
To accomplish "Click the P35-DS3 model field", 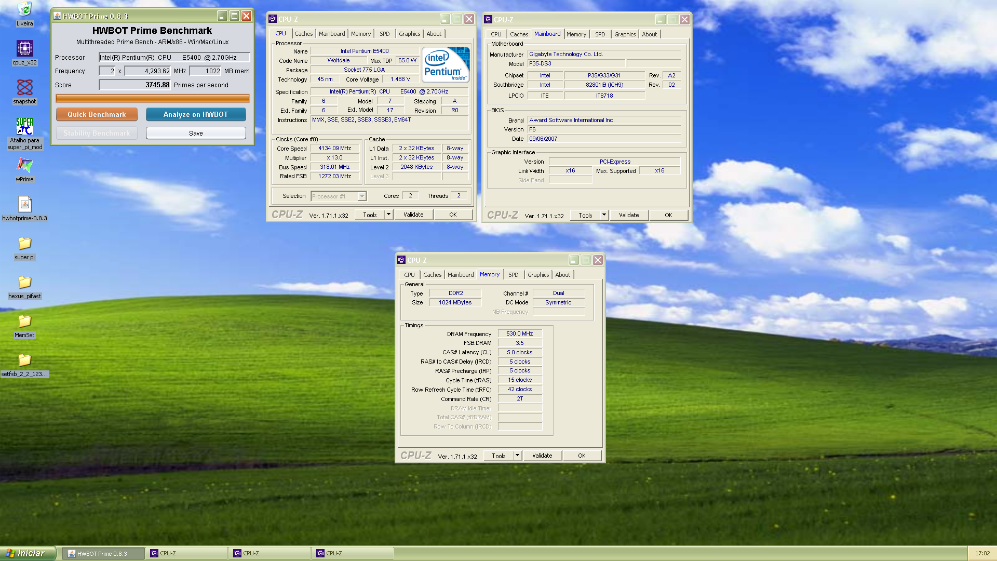I will pyautogui.click(x=576, y=63).
